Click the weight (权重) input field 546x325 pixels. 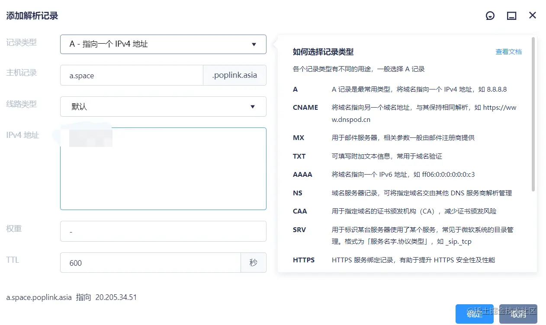(x=163, y=231)
